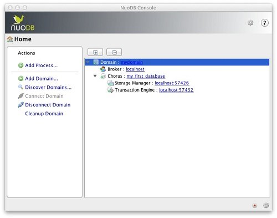Screen dimensions: 277x218
Task: Click Cleanup Domain action
Action: pos(44,114)
